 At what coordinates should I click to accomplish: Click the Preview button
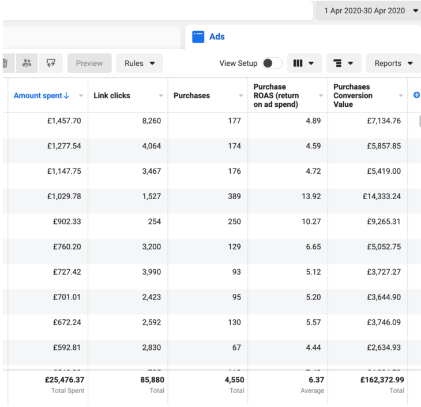89,63
